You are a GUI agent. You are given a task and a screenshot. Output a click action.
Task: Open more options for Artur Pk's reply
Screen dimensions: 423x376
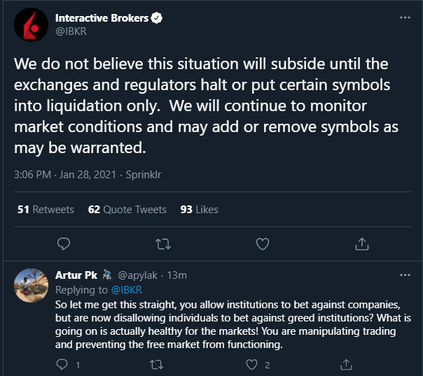coord(404,275)
